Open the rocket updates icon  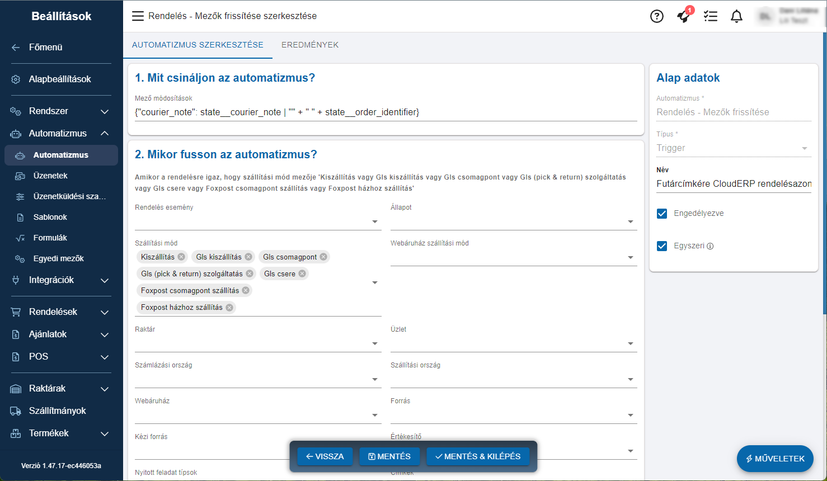pyautogui.click(x=683, y=16)
